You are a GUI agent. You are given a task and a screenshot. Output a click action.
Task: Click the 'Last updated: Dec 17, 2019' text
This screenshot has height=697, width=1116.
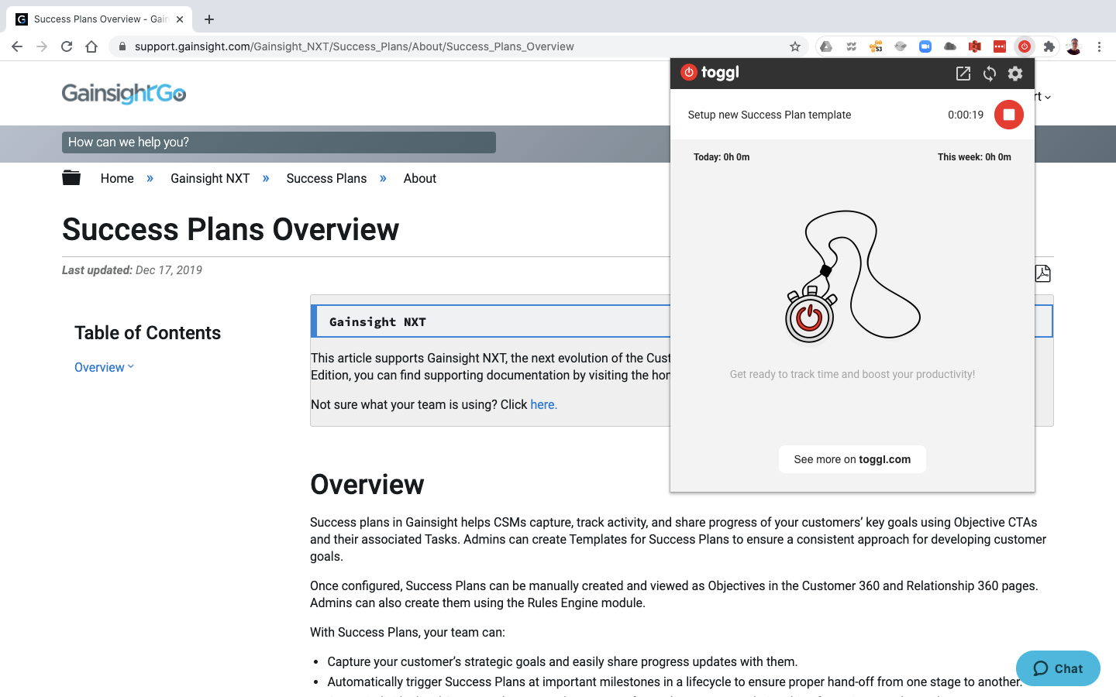pos(132,270)
